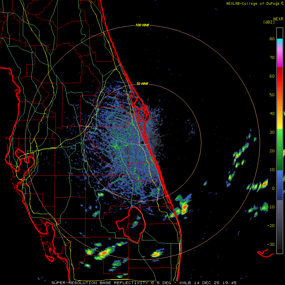This screenshot has height=285, width=285.
Task: Click the KMLB station identifier in the caption
Action: (186, 283)
